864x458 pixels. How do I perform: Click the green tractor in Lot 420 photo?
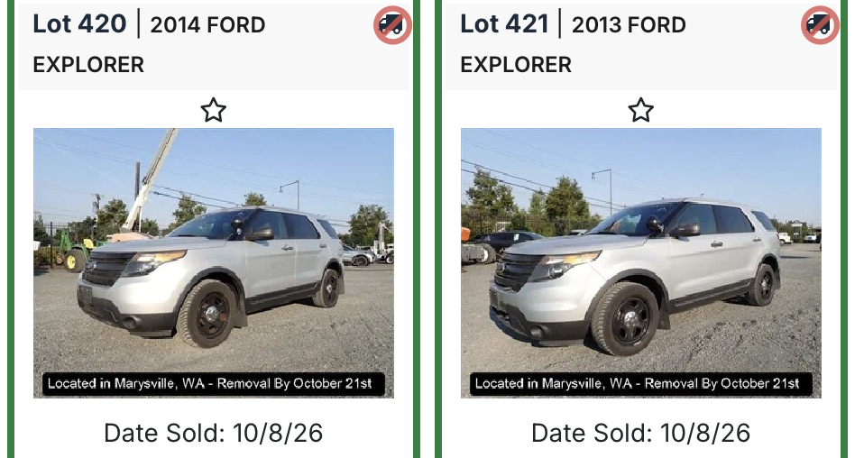(76, 252)
